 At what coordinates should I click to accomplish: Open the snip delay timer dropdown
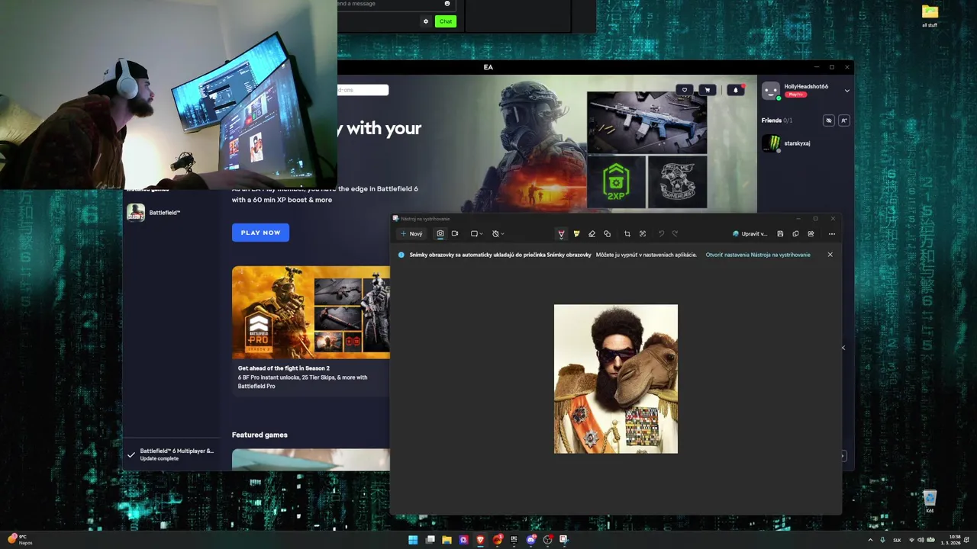click(x=498, y=234)
